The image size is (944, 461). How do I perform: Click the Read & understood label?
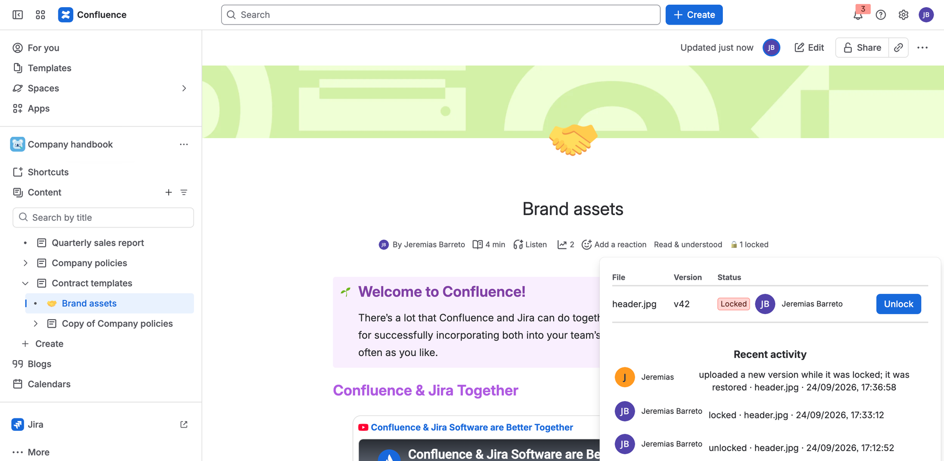click(688, 245)
